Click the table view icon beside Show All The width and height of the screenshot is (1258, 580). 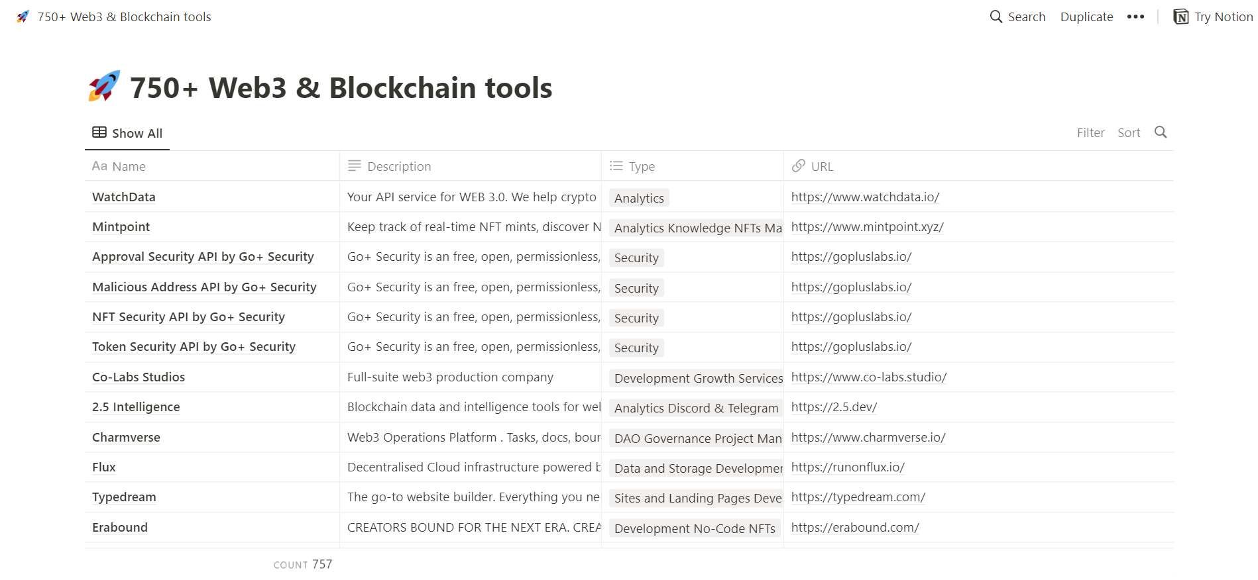click(x=99, y=132)
